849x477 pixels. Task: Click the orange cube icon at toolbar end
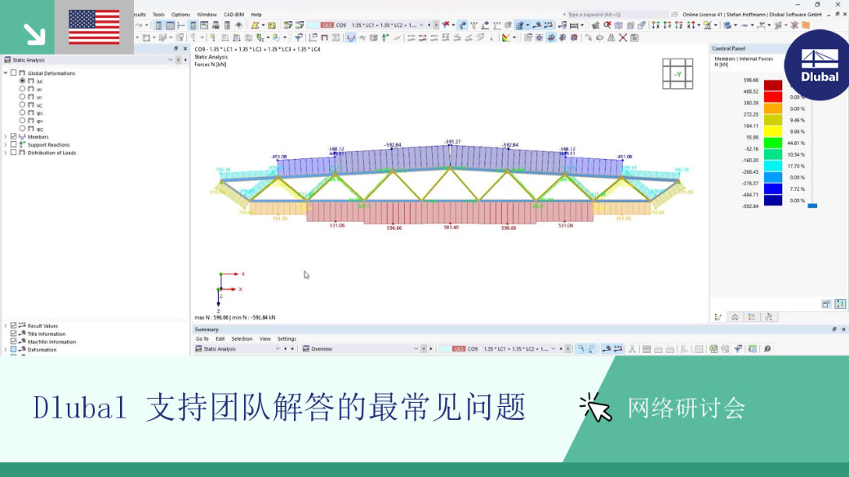806,25
